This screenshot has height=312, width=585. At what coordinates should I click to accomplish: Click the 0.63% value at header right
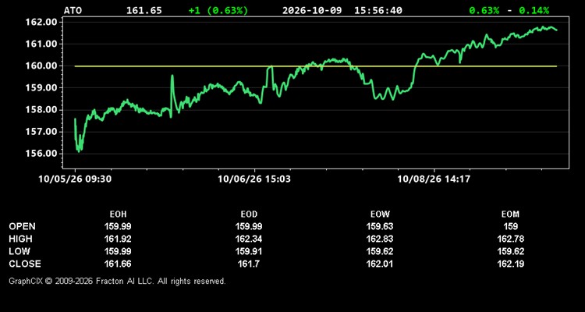pos(484,10)
